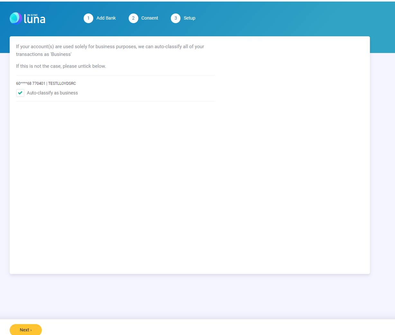Click the step 1 circle icon

88,18
